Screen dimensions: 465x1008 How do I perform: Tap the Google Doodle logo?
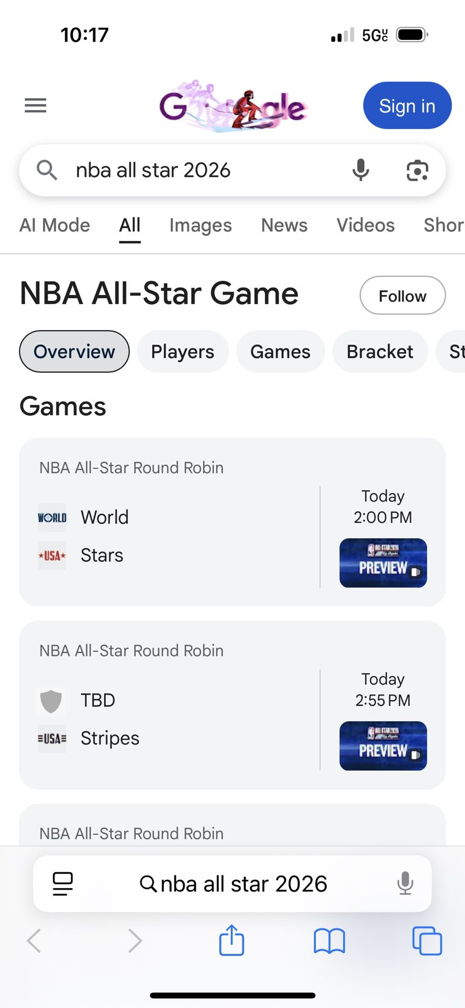(x=233, y=106)
